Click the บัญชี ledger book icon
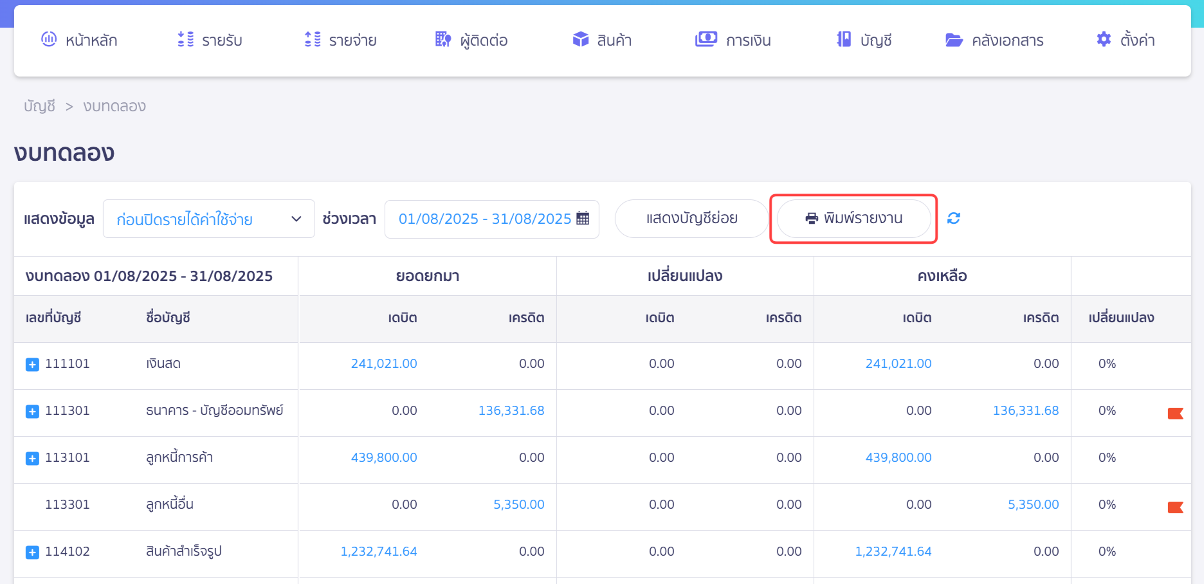The image size is (1204, 584). pyautogui.click(x=844, y=39)
